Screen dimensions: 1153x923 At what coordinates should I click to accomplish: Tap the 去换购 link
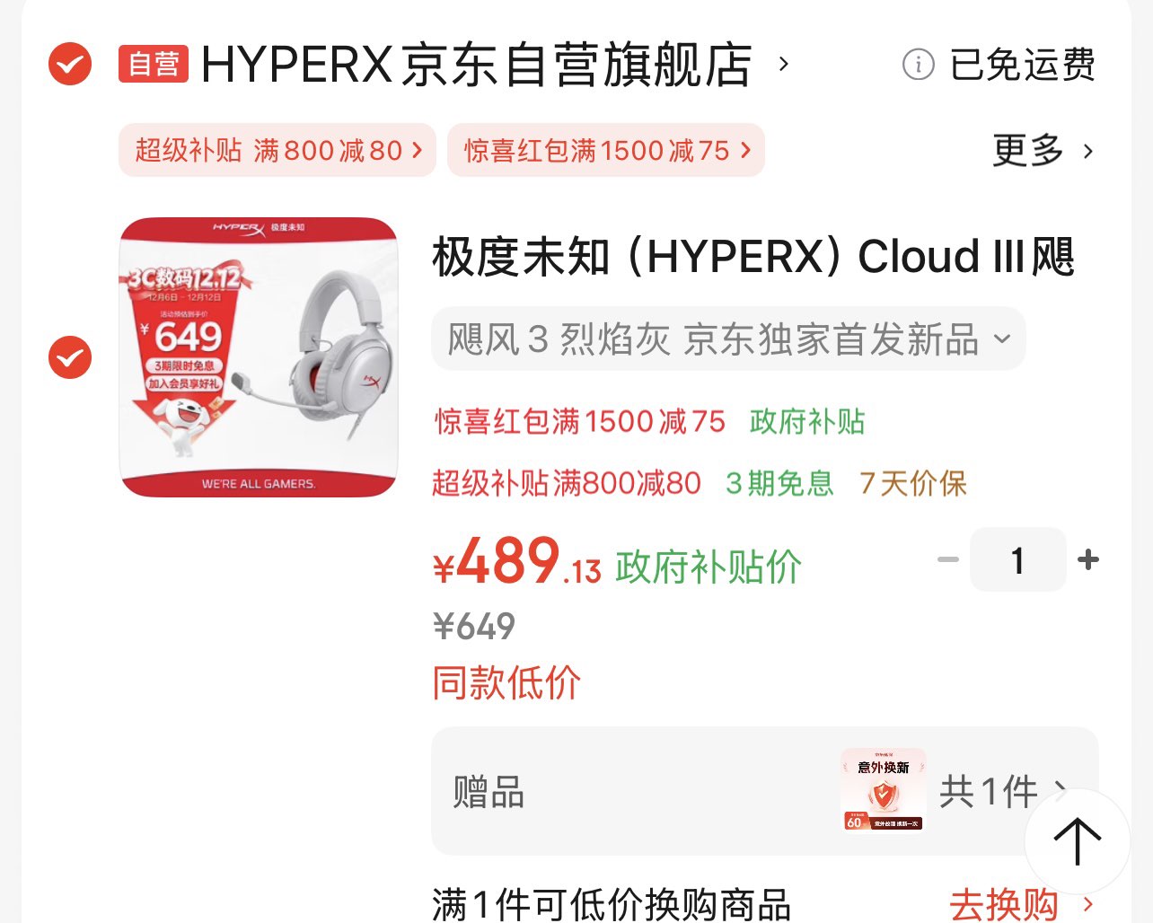pos(1004,904)
